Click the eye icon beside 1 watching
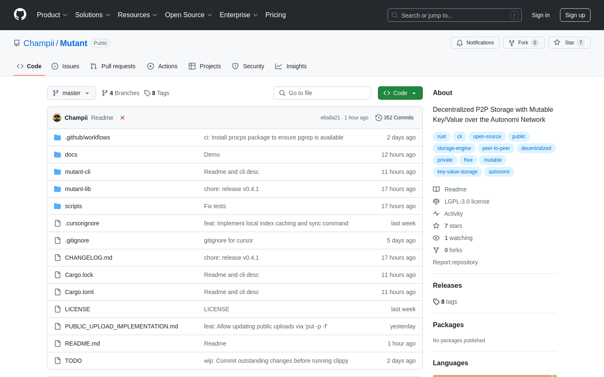 pos(436,238)
